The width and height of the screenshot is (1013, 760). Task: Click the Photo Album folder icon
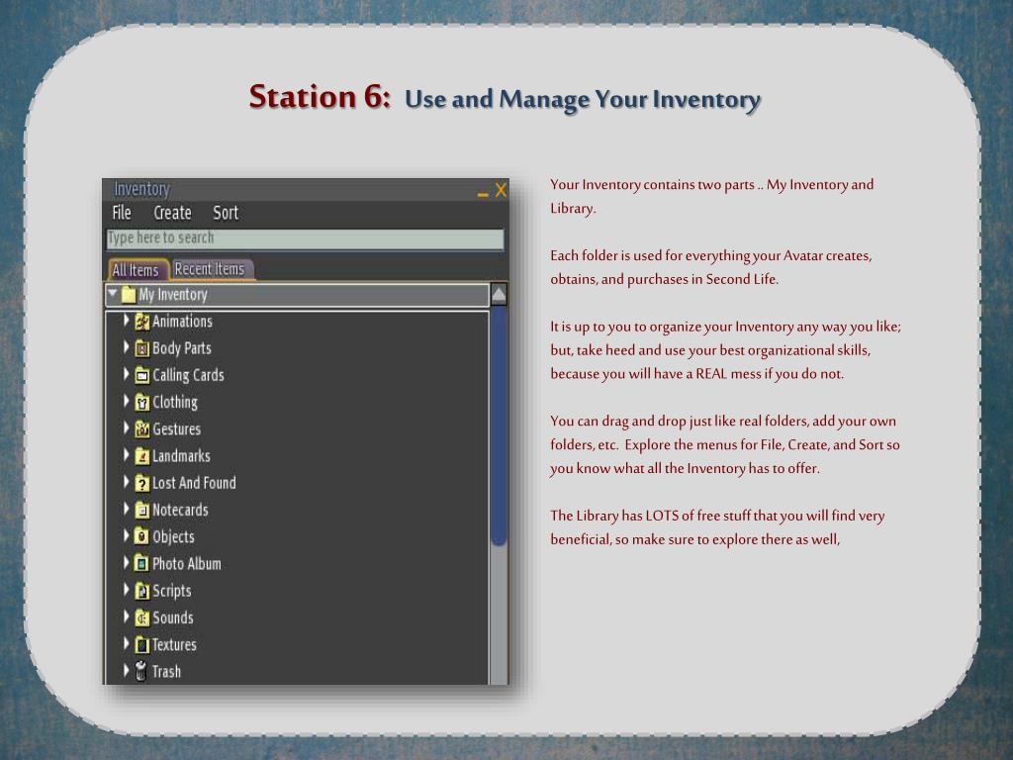[142, 564]
